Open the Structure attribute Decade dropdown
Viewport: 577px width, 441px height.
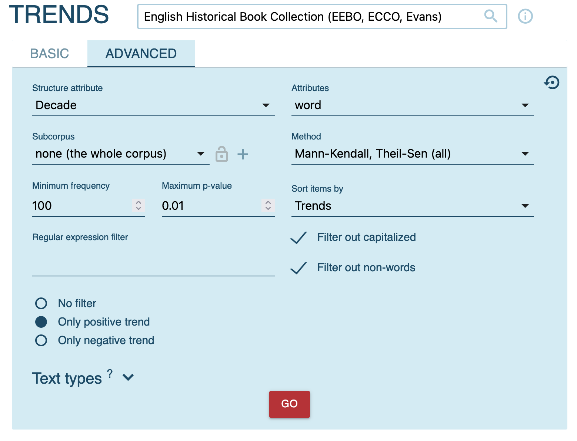pos(153,105)
